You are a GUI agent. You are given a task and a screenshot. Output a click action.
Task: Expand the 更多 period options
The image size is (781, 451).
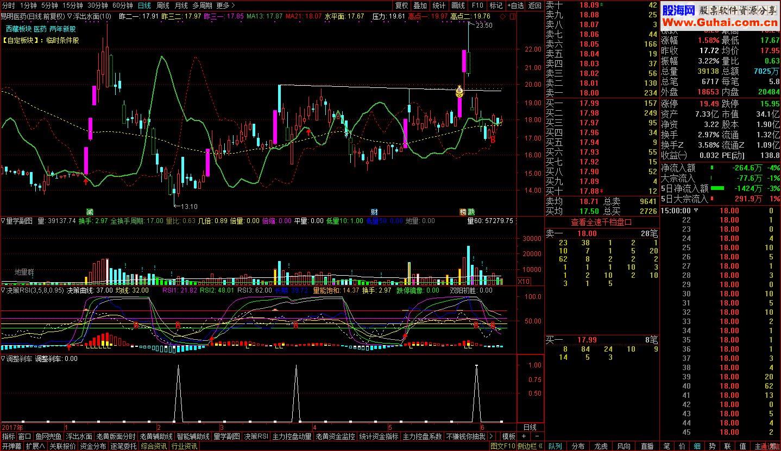(225, 5)
